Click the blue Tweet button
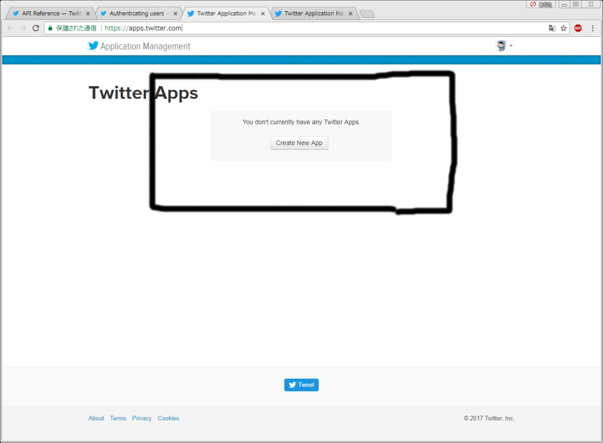603x443 pixels. 301,385
